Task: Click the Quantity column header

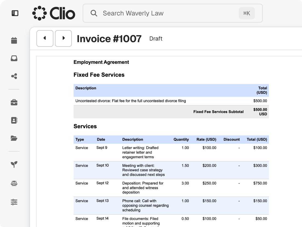Action: point(181,139)
